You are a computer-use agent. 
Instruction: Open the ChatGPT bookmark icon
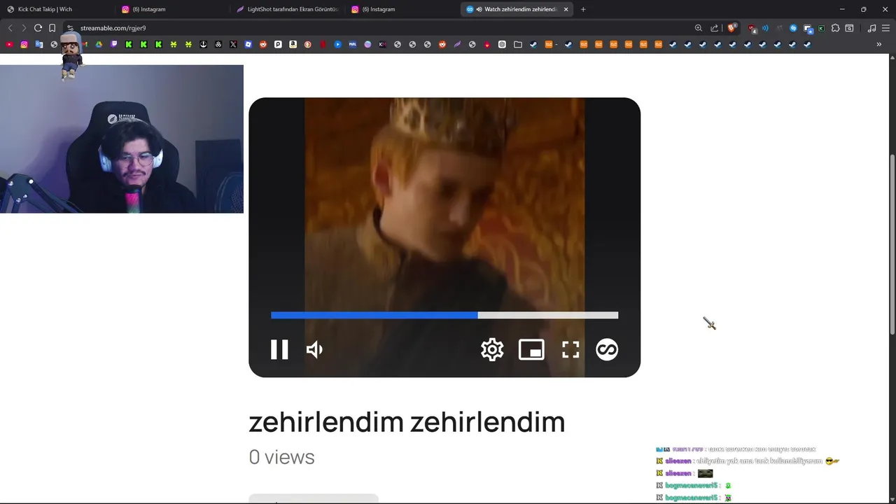(502, 44)
